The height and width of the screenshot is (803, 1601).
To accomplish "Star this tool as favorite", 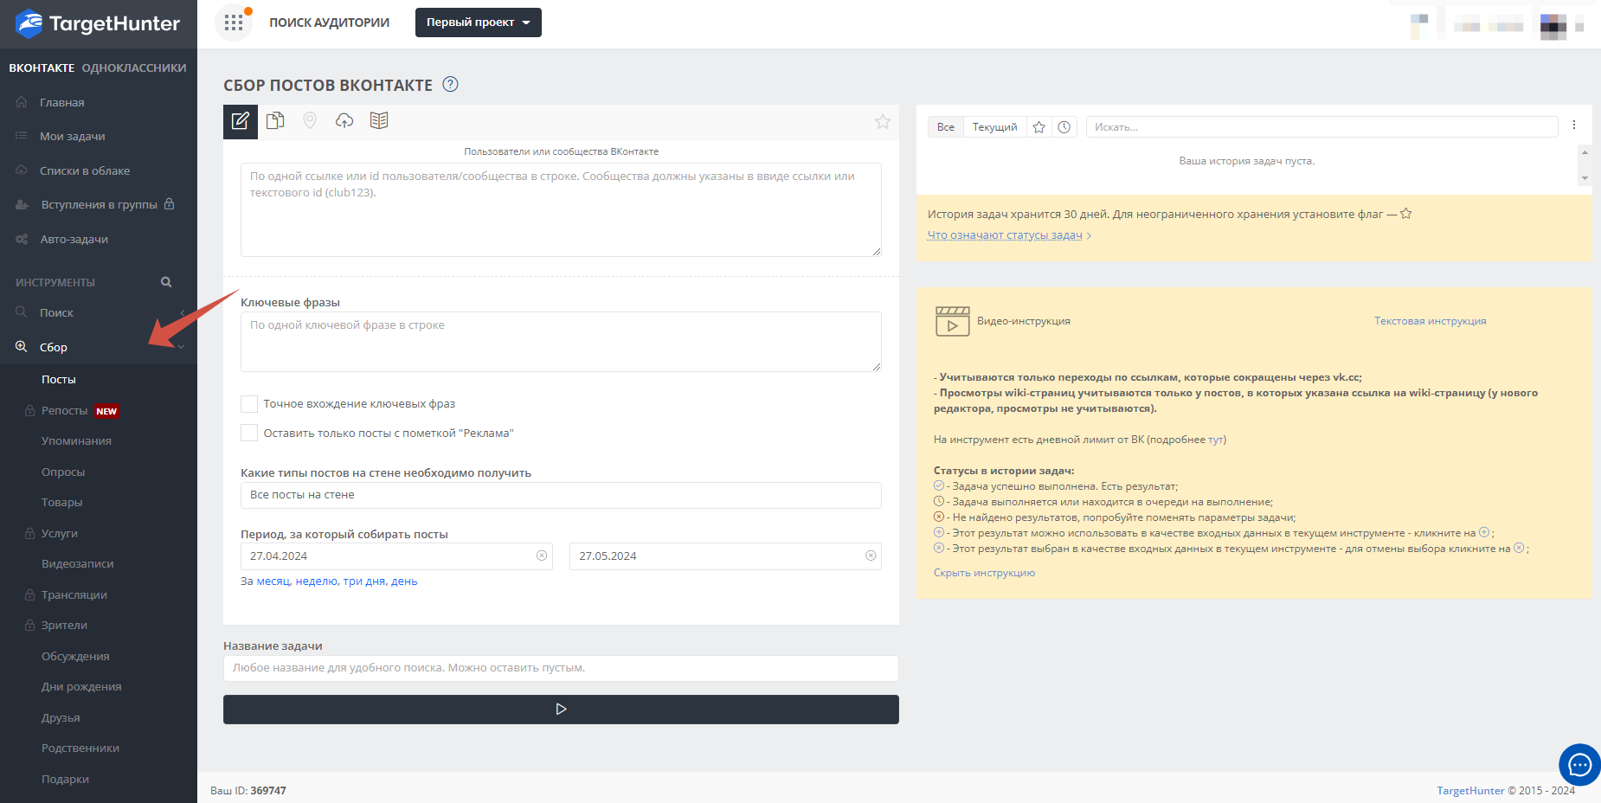I will [x=882, y=122].
